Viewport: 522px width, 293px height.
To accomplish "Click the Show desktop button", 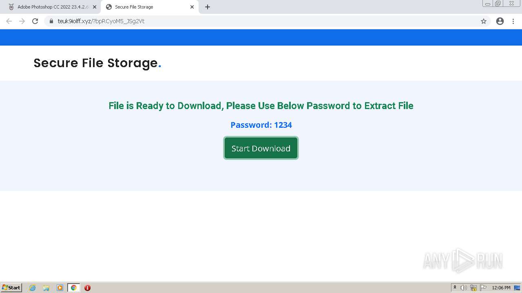I will click(x=517, y=288).
